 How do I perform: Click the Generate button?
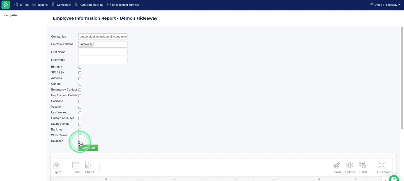(88, 148)
